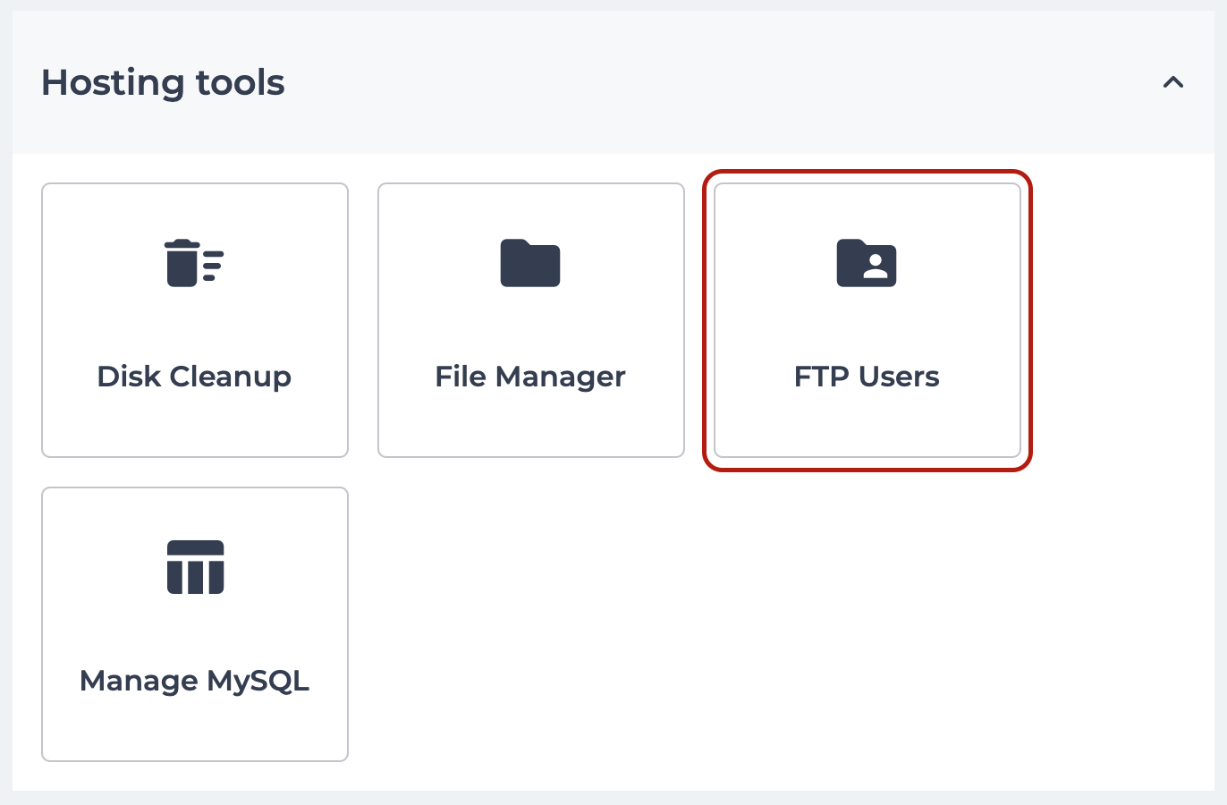
Task: Click the FTP Users label text
Action: click(x=865, y=377)
